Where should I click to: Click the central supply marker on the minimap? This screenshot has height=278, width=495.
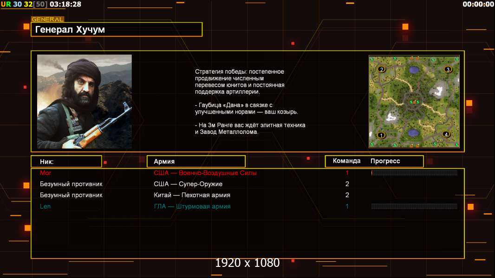(x=414, y=102)
